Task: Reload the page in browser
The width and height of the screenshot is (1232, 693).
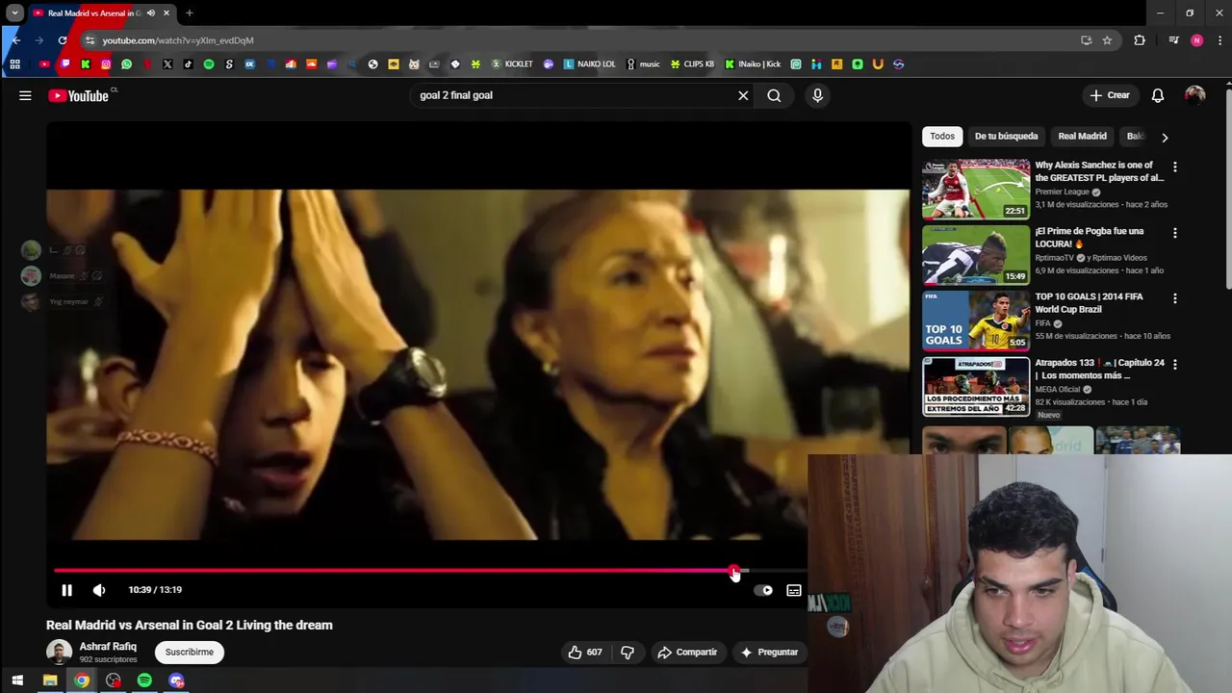Action: pos(63,40)
